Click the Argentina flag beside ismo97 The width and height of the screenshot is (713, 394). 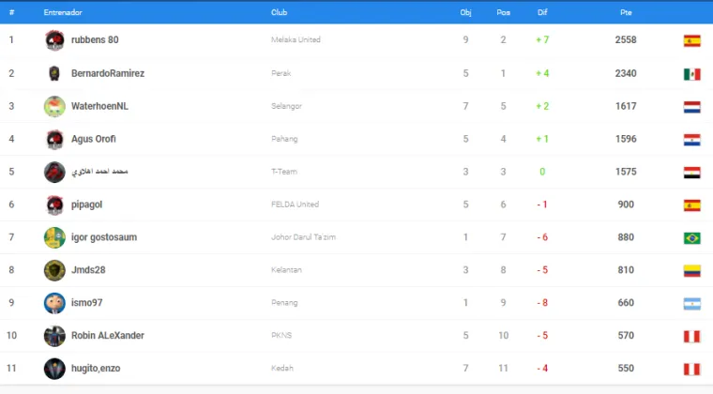(691, 303)
